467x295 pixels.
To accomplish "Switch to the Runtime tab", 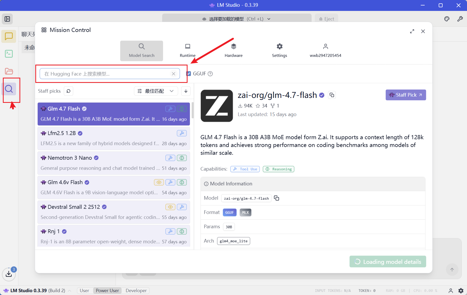I will tap(188, 51).
